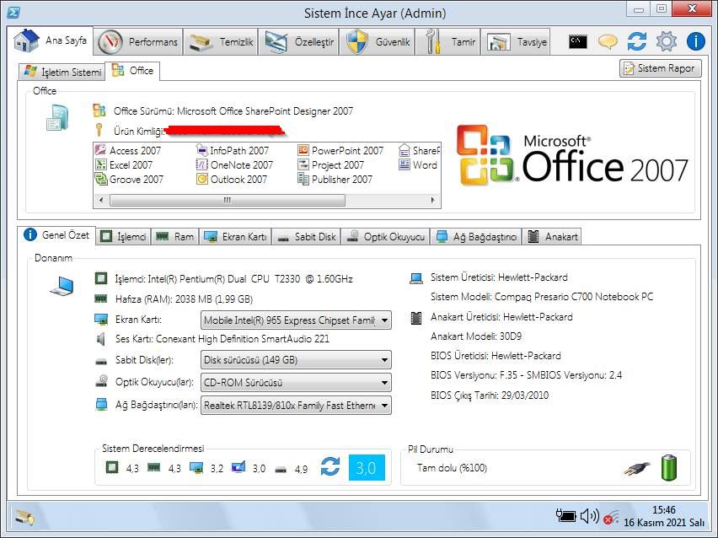Click the volume speaker icon in system tray
This screenshot has width=718, height=538.
589,516
